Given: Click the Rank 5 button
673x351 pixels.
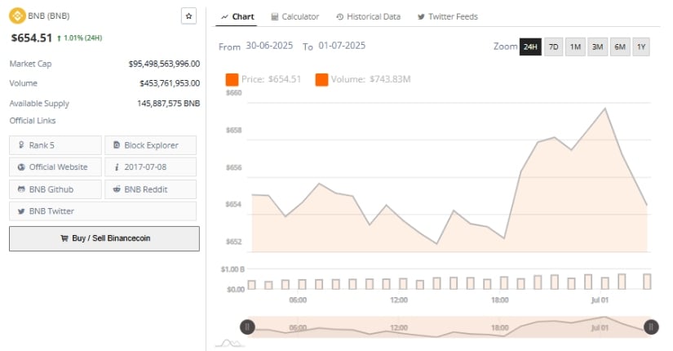Looking at the screenshot, I should coord(55,145).
